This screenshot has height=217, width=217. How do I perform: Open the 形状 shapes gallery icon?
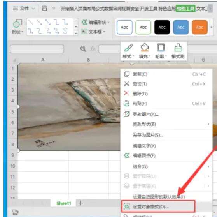(17, 23)
